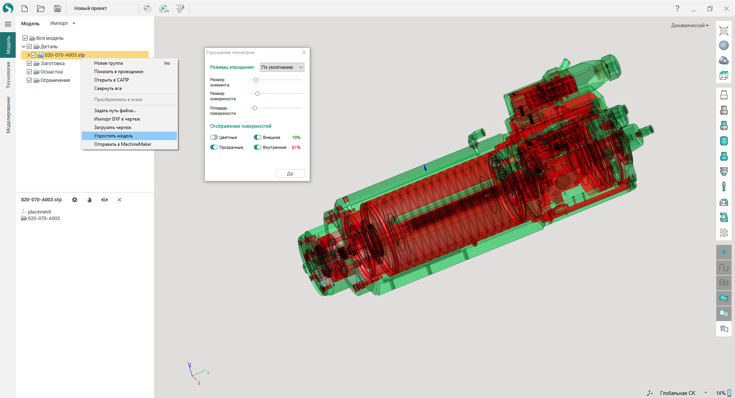Select the zoom-to-fit view icon
The width and height of the screenshot is (735, 398).
(x=724, y=30)
